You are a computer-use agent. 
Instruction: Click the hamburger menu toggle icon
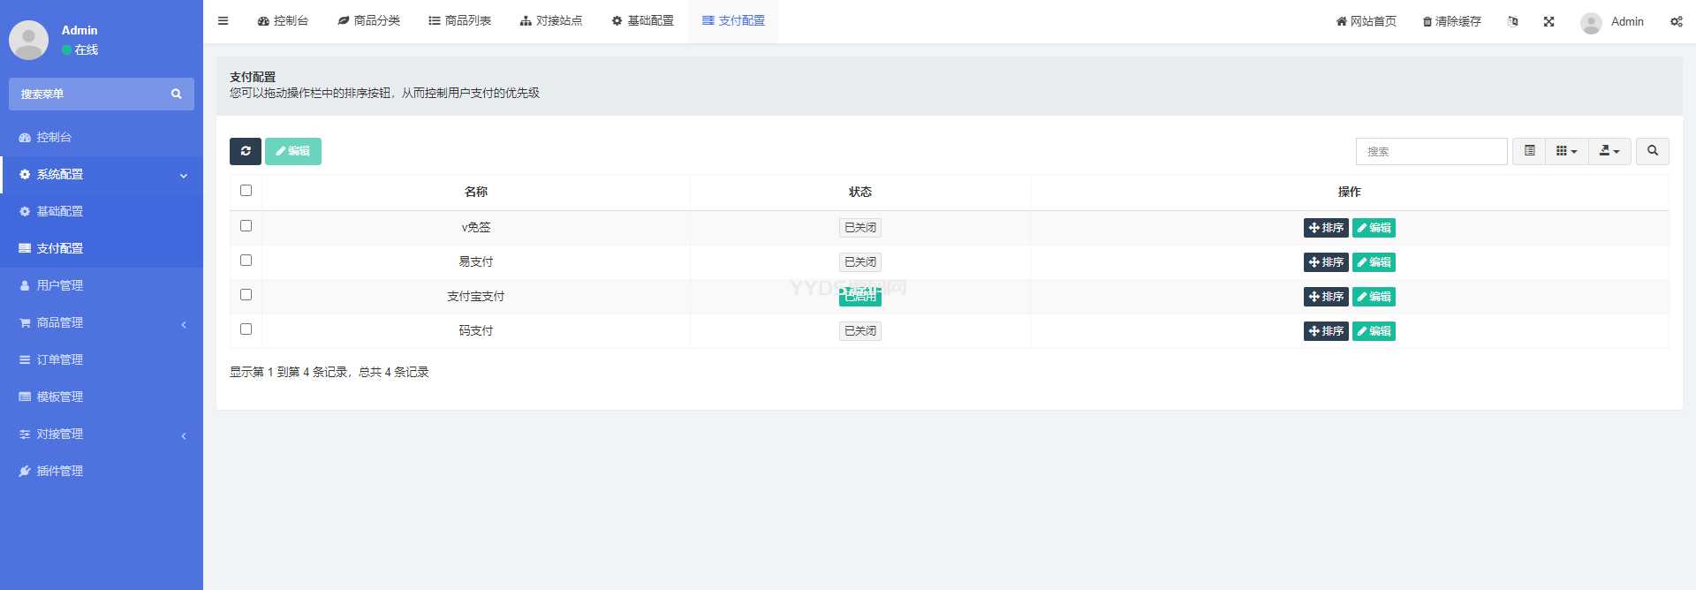click(223, 21)
